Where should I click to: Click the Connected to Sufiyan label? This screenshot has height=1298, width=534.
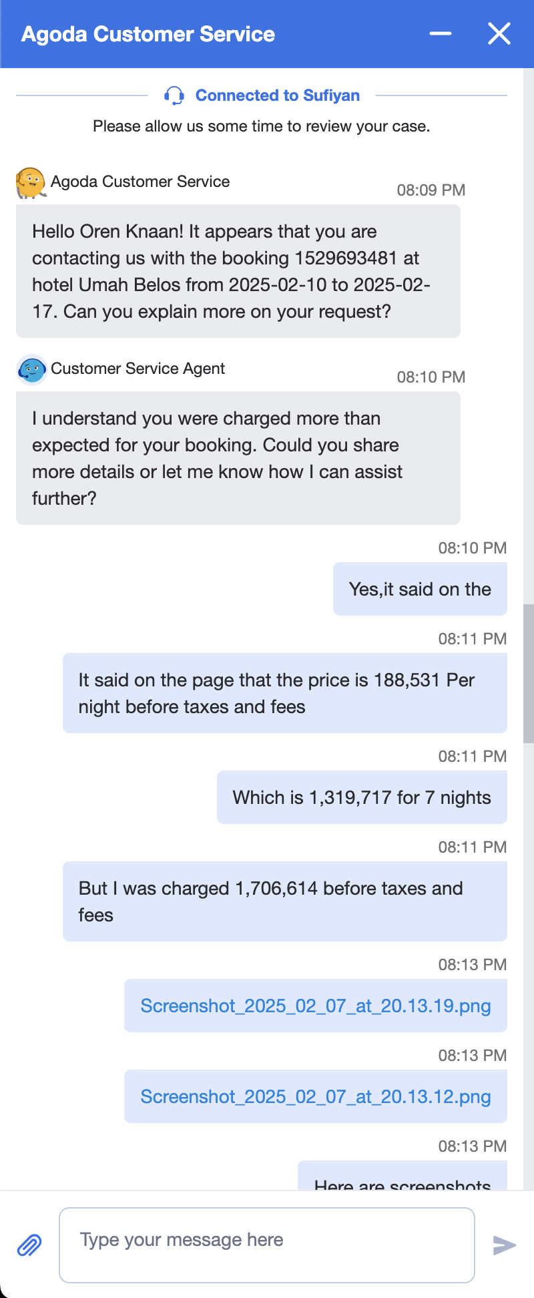[x=277, y=95]
